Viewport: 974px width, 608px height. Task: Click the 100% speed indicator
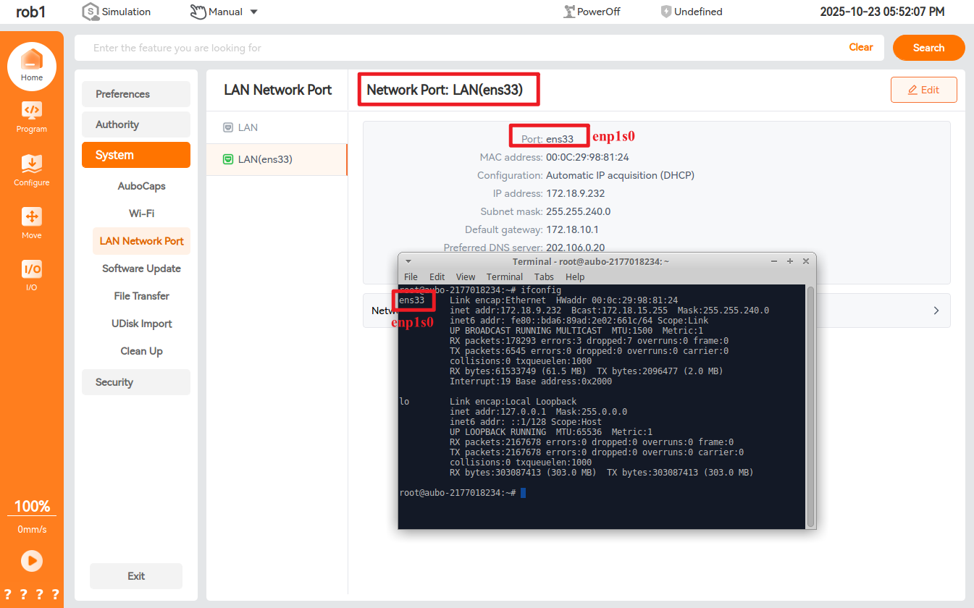tap(32, 506)
